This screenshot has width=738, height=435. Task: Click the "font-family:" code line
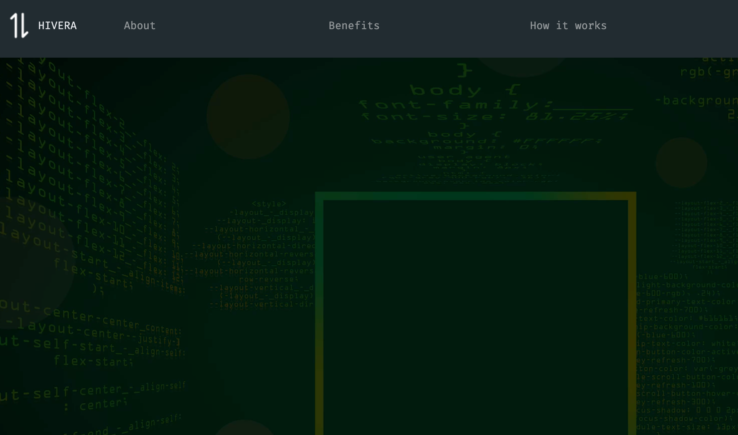pyautogui.click(x=455, y=105)
